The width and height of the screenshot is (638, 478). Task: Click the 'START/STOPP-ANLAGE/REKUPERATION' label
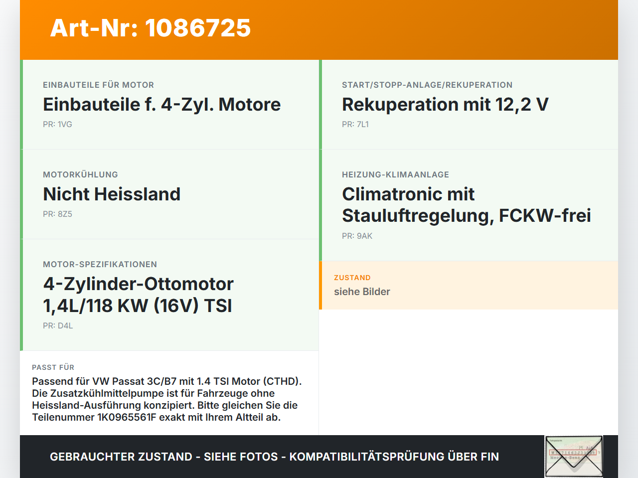(427, 85)
